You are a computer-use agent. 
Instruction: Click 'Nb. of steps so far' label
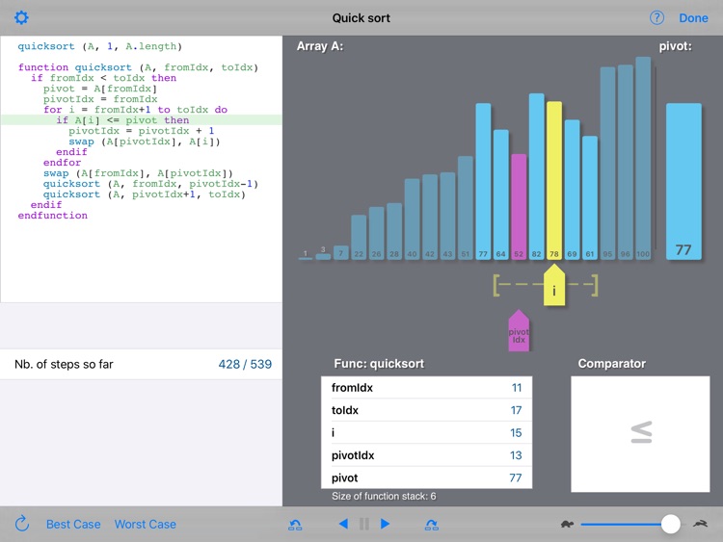pos(64,364)
